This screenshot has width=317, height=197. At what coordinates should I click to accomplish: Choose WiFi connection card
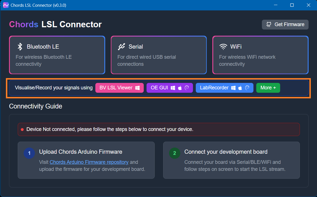point(260,55)
